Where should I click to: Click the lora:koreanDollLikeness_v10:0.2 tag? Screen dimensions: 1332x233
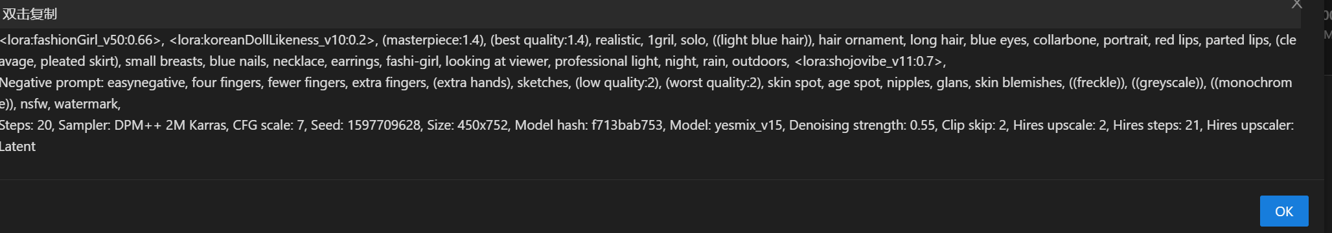(x=273, y=40)
